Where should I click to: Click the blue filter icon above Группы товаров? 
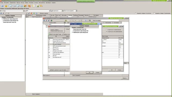click(x=1, y=13)
